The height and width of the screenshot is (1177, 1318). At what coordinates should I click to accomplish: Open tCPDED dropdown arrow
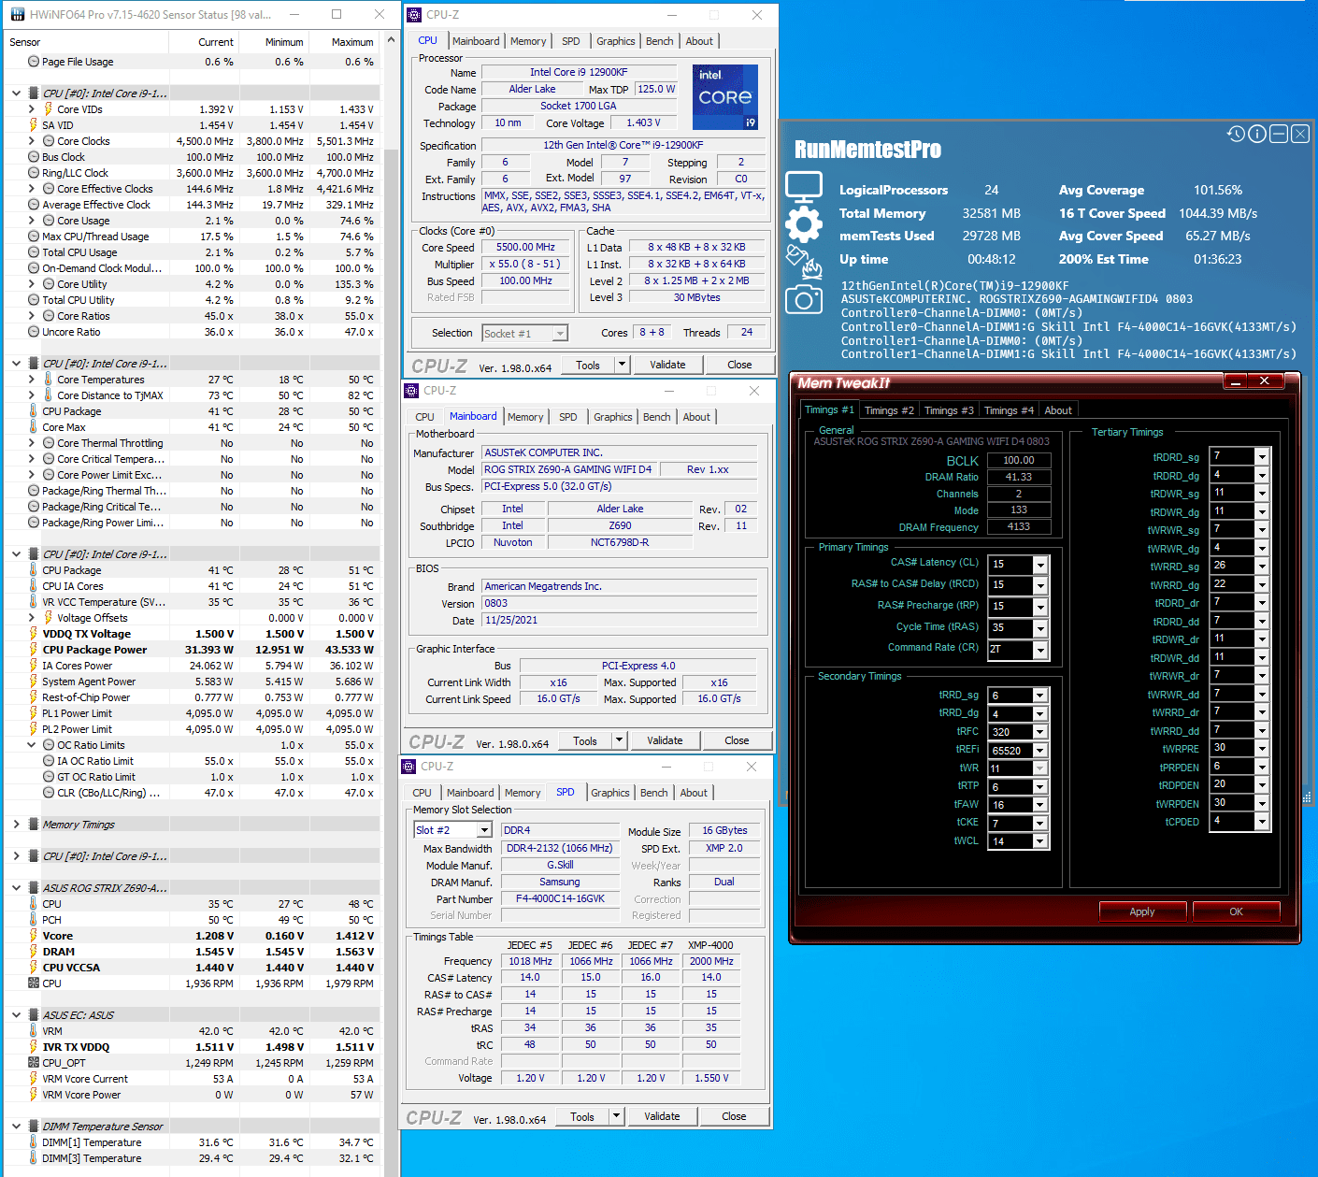1261,822
